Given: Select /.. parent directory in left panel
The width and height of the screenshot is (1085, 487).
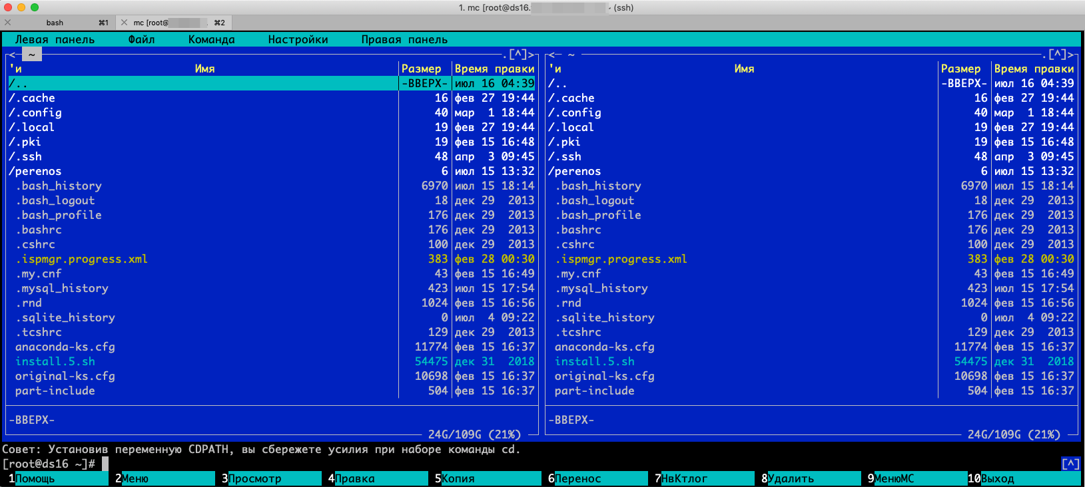Looking at the screenshot, I should 272,83.
